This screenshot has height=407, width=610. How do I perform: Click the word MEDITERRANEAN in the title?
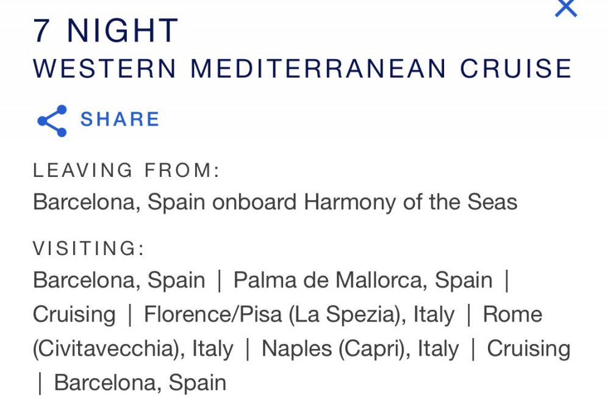(x=318, y=68)
